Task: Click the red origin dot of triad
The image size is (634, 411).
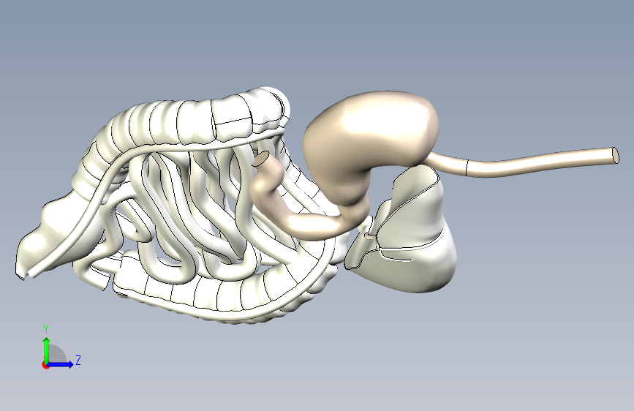Action: point(45,365)
